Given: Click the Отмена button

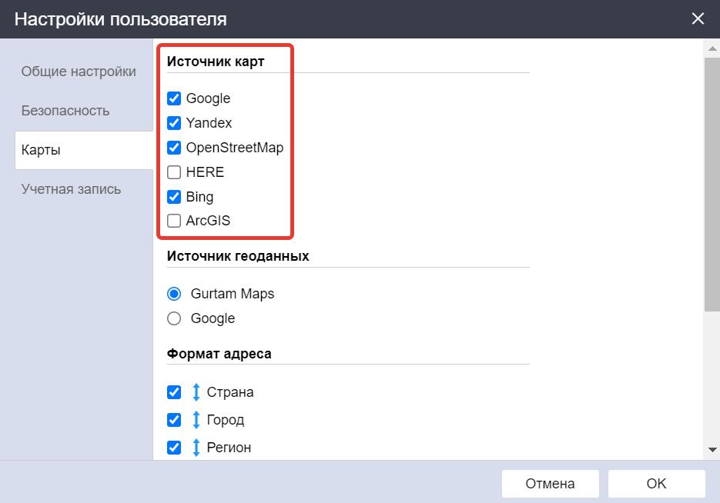Looking at the screenshot, I should tap(550, 484).
